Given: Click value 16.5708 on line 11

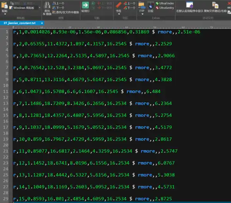Looking at the screenshot, I should [54, 92].
